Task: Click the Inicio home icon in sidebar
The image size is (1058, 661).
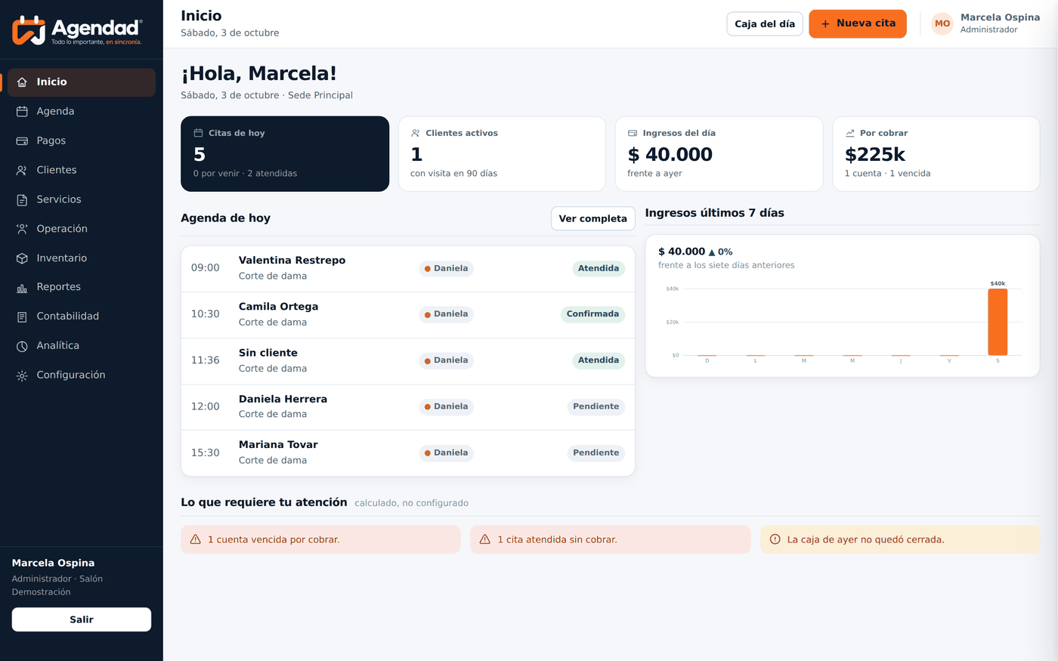Action: pyautogui.click(x=22, y=82)
